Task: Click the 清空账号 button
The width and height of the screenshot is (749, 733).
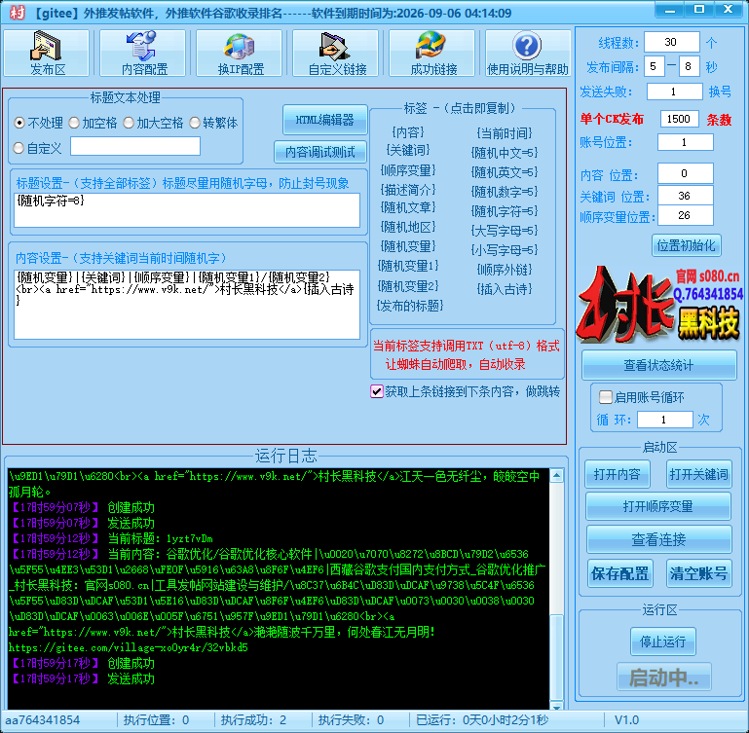Action: pyautogui.click(x=699, y=573)
